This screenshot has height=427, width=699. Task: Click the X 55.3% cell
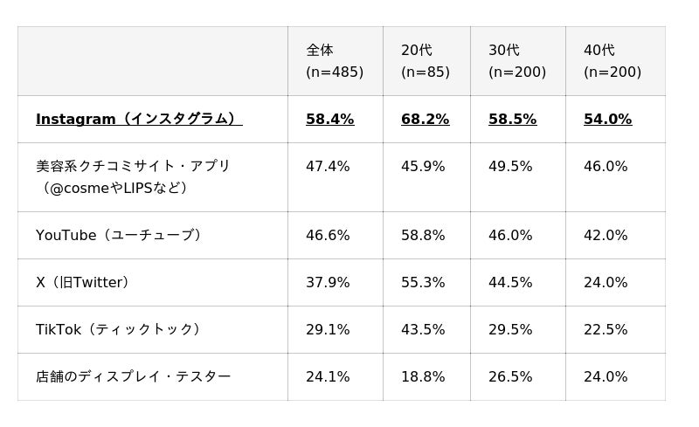(423, 282)
